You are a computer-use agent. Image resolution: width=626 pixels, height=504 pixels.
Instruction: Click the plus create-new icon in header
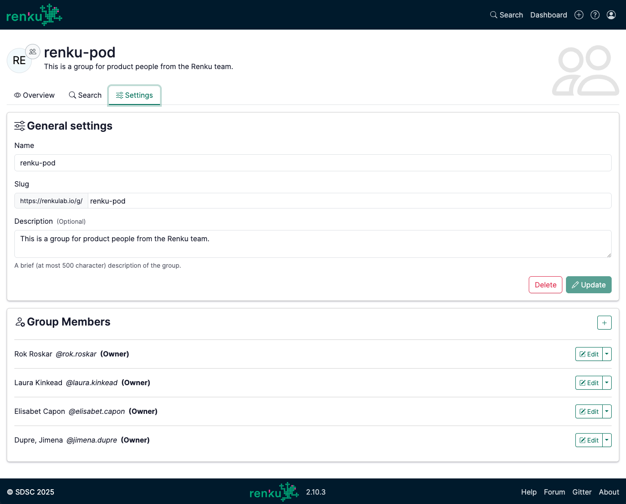[x=579, y=15]
